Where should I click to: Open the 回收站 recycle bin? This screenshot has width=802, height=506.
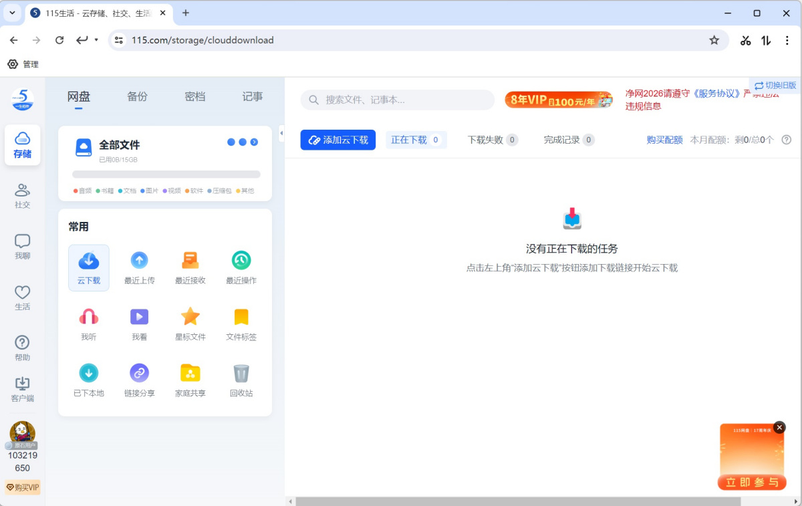click(241, 374)
